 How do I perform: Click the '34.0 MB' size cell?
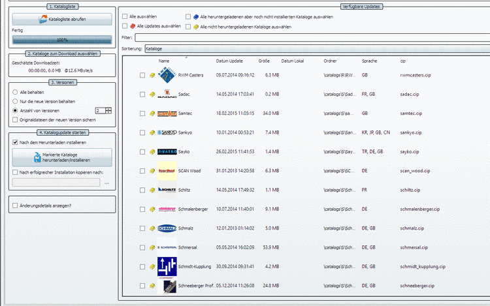(270, 114)
